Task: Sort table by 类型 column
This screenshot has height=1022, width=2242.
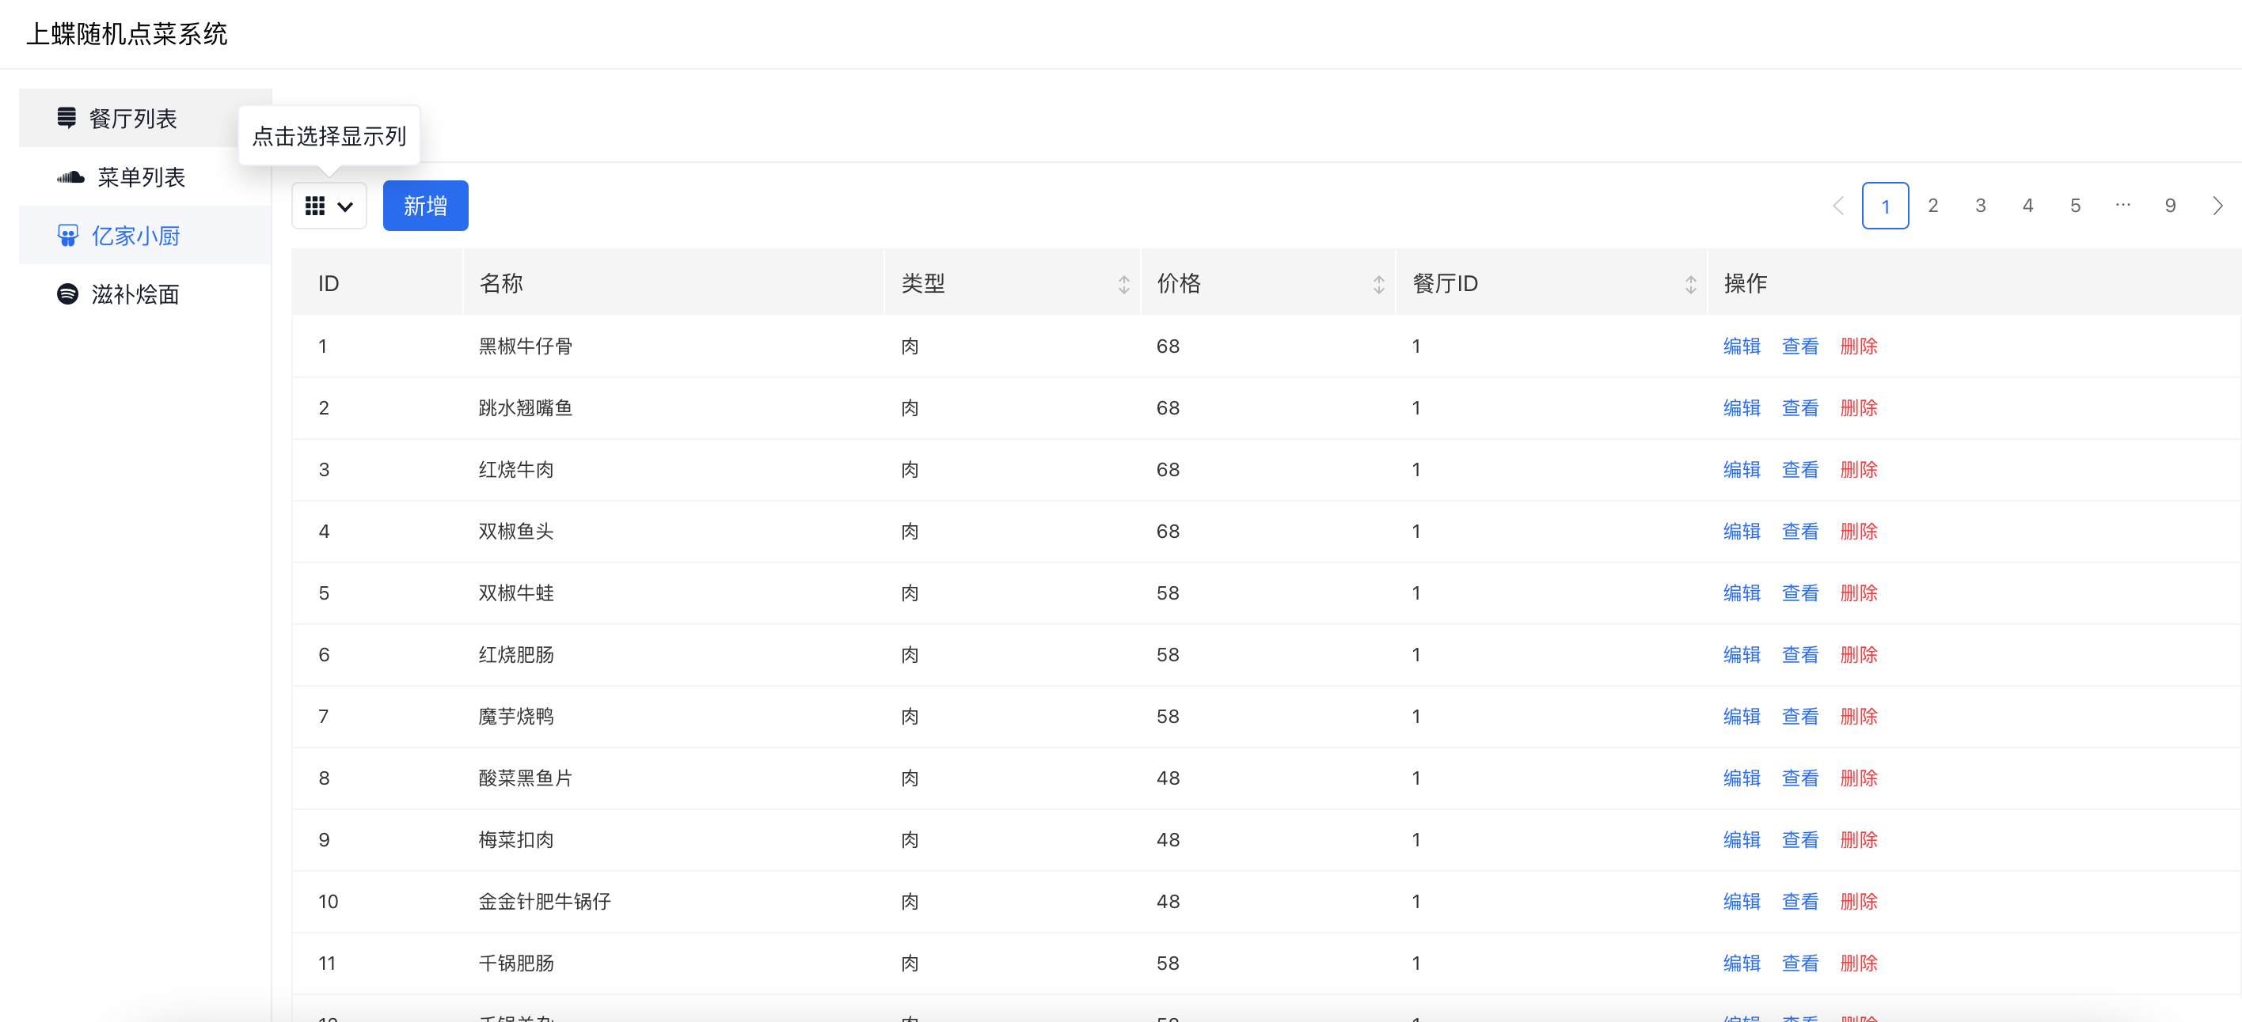Action: point(1123,285)
